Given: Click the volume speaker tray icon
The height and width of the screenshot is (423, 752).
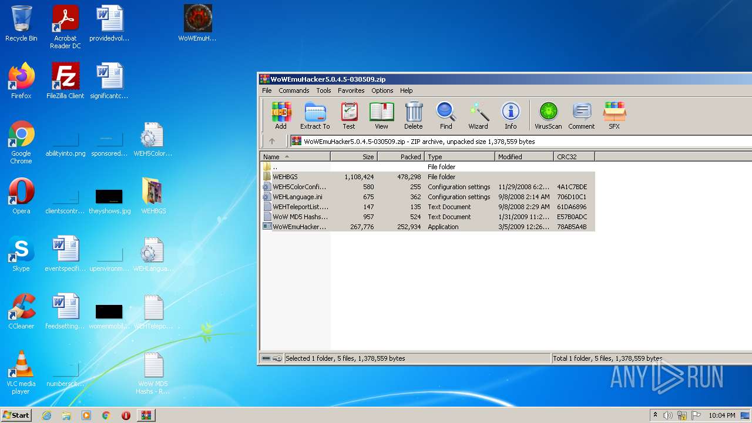Looking at the screenshot, I should (x=668, y=415).
